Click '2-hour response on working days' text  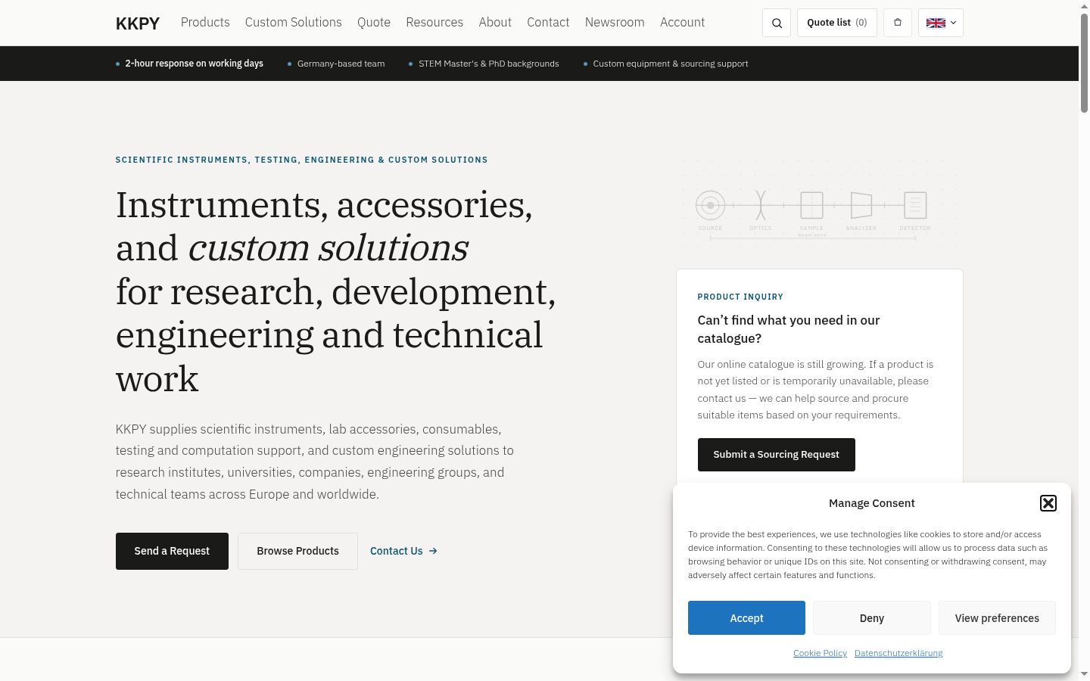pyautogui.click(x=195, y=64)
